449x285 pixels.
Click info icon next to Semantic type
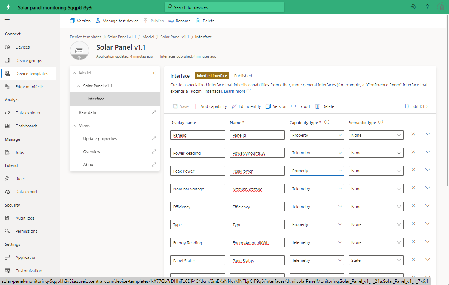(381, 122)
